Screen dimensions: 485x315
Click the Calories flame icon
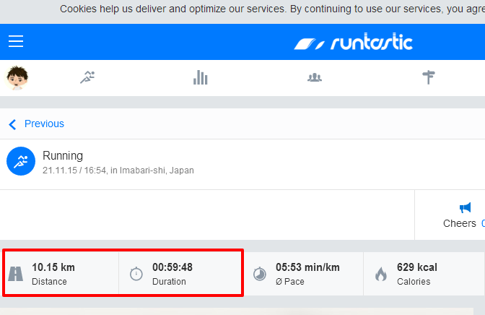click(x=380, y=274)
